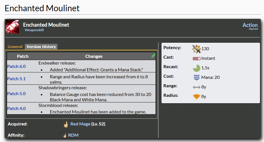Click the '(Lv. 52)' level text
This screenshot has height=142, width=264.
coord(98,124)
